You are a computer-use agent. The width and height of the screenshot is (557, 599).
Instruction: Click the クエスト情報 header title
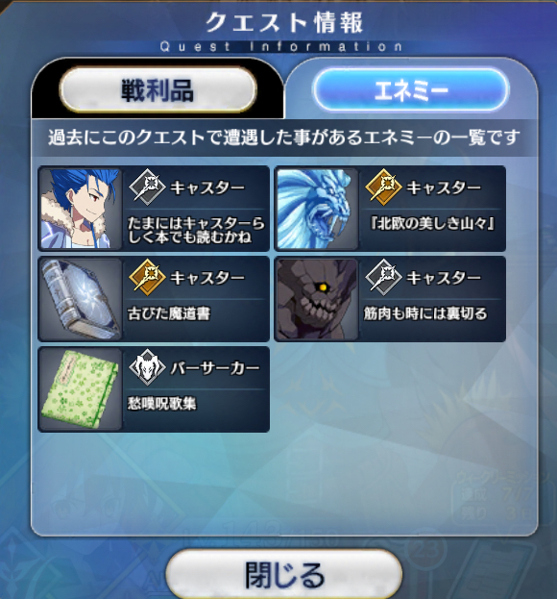[x=284, y=23]
